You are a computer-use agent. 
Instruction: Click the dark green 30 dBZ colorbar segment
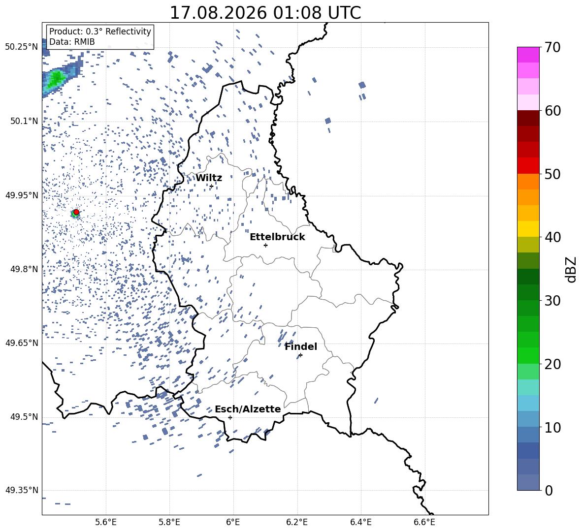coord(528,292)
